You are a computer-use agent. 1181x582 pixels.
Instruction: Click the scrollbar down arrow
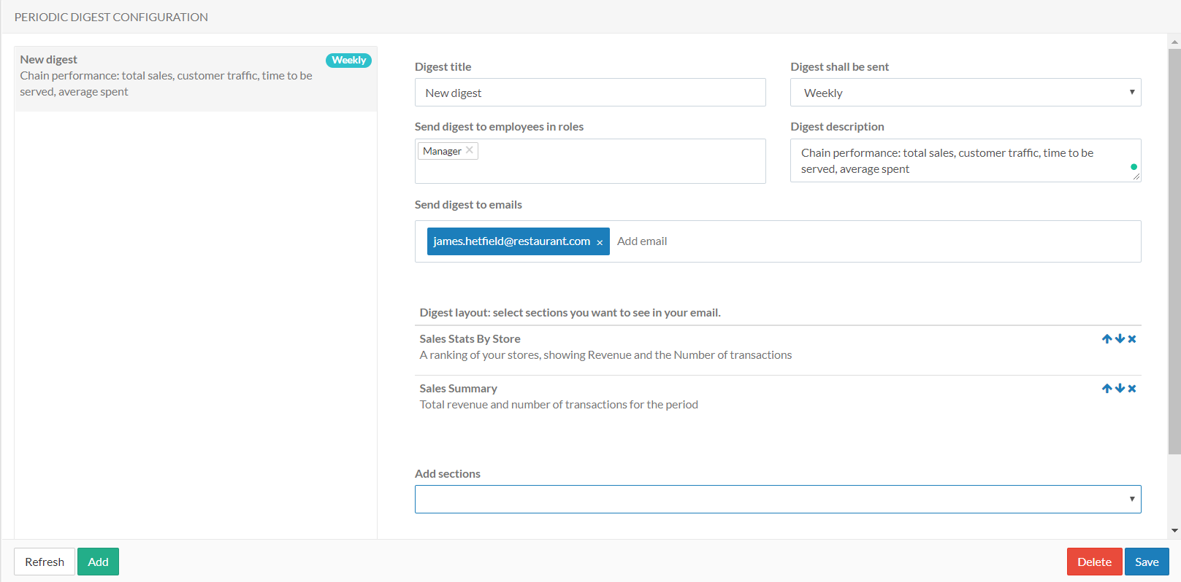[x=1174, y=531]
